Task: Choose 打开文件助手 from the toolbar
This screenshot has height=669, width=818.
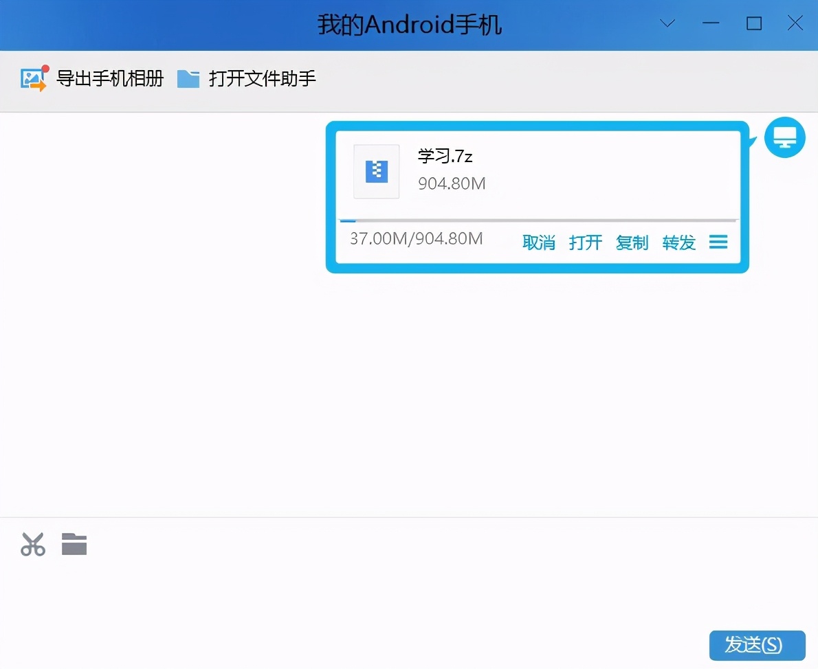Action: click(262, 78)
